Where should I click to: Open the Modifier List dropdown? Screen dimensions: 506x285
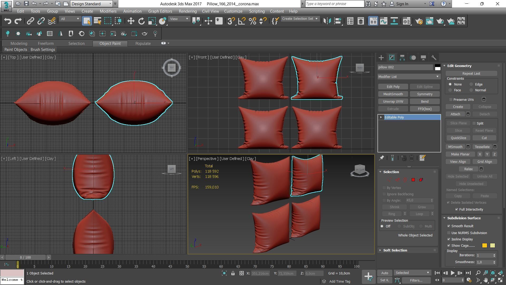coord(409,77)
